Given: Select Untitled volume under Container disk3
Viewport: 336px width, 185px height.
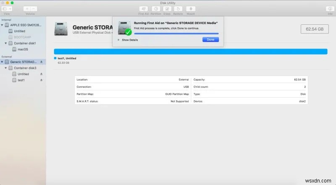Looking at the screenshot, I should point(23,74).
